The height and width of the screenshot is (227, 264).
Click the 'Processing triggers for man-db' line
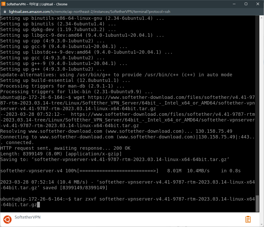(62, 86)
